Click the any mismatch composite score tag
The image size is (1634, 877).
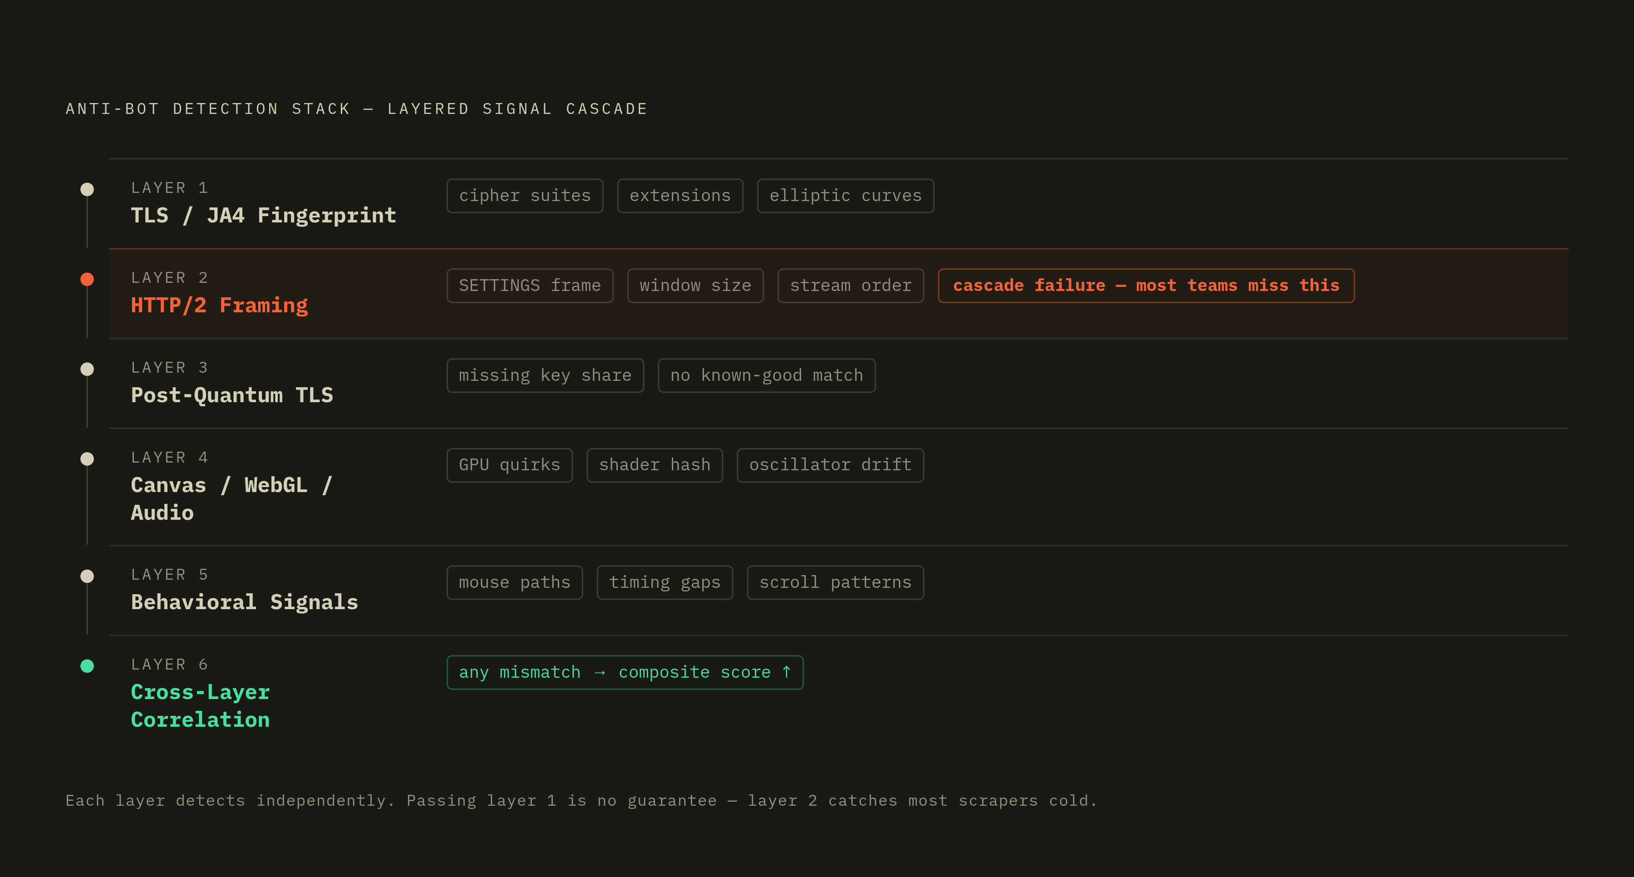click(x=625, y=672)
